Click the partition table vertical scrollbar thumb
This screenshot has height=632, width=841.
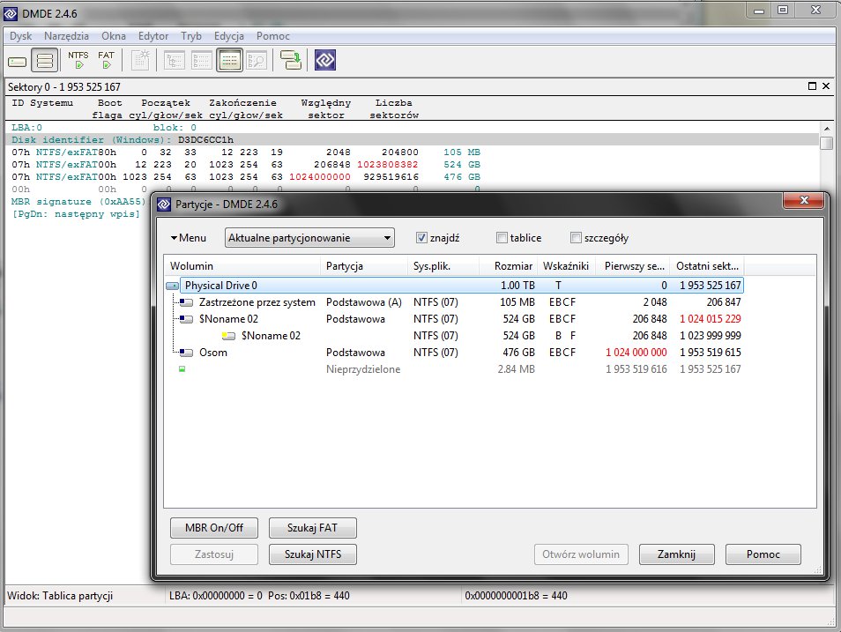coord(827,143)
